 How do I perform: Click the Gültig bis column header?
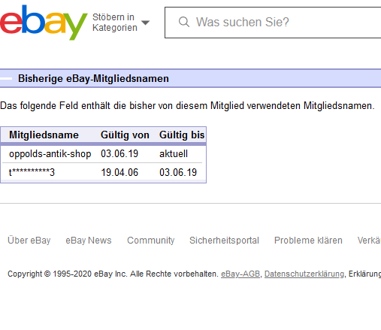[182, 135]
